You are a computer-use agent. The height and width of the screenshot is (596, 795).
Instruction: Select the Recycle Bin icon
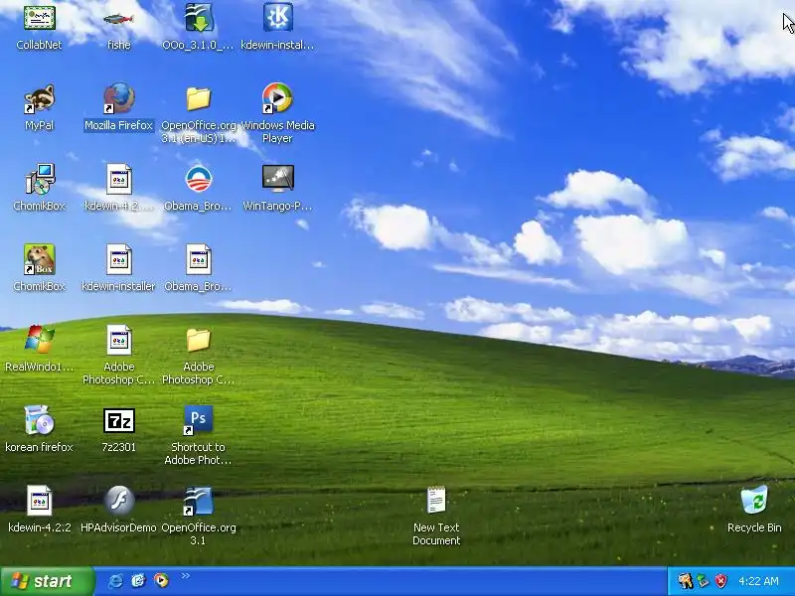754,501
